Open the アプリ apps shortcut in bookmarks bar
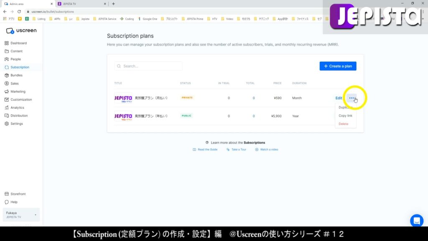Image resolution: width=428 pixels, height=241 pixels. [9, 19]
